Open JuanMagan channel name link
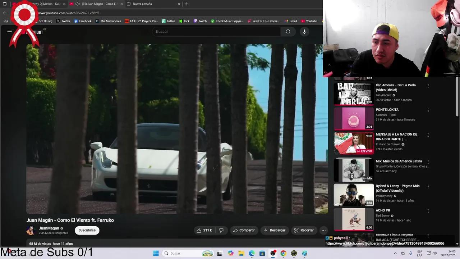 point(49,228)
